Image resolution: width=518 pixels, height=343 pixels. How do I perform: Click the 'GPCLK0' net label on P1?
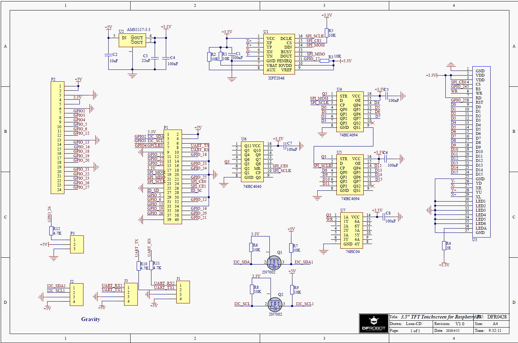pos(155,145)
